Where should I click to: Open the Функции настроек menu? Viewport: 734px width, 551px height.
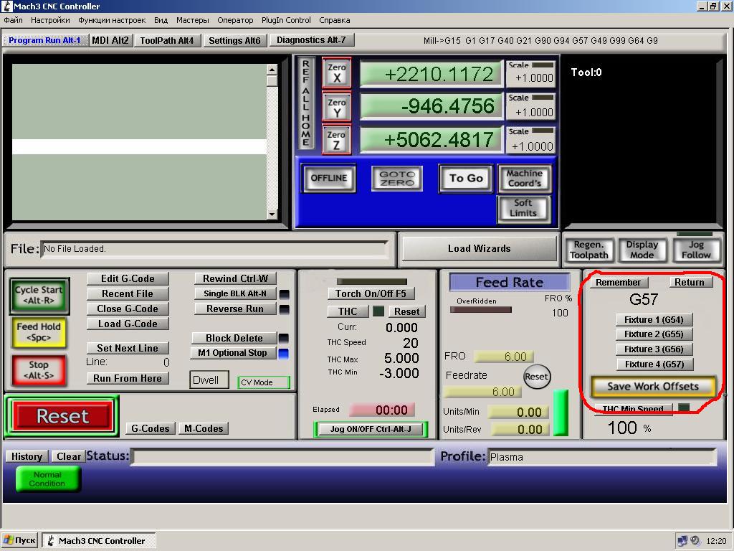coord(112,20)
